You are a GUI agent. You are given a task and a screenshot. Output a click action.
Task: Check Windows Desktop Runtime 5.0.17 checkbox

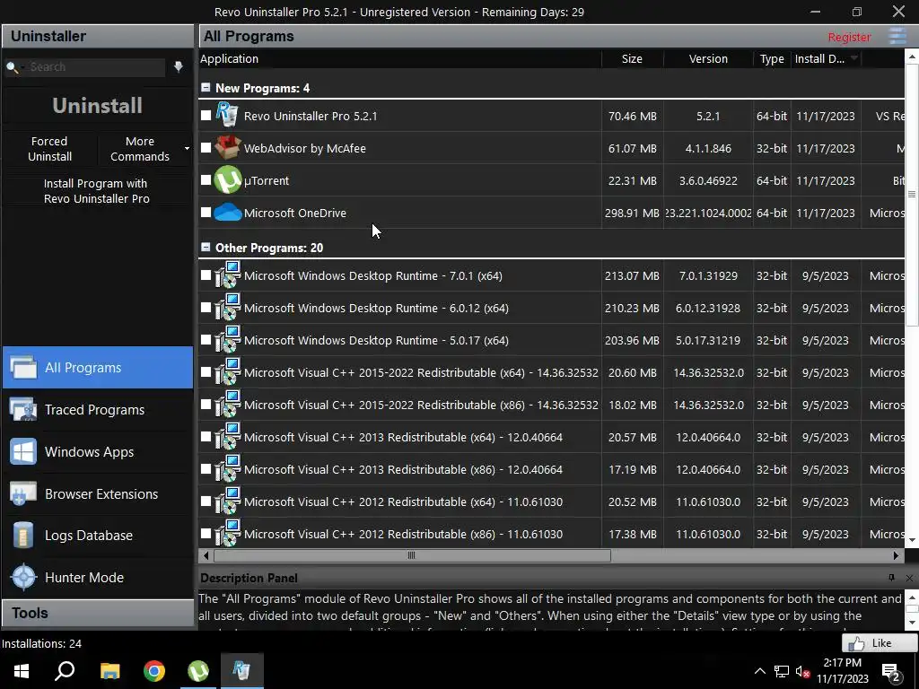(x=206, y=339)
